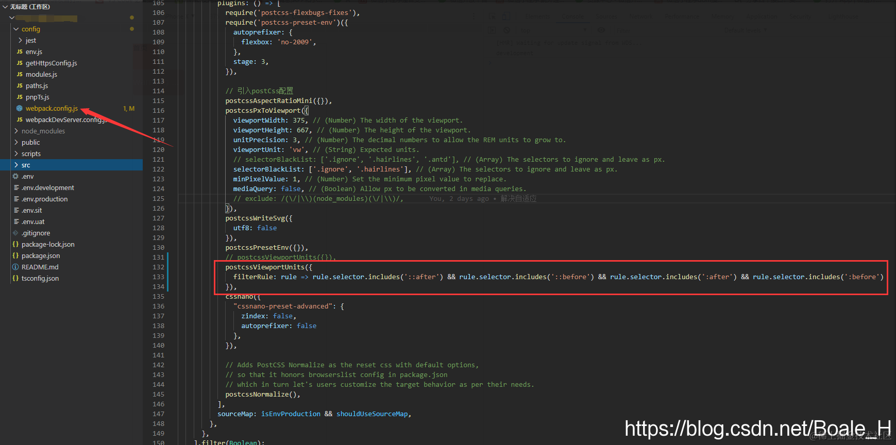This screenshot has width=896, height=445.
Task: Open webpackDevServer.config.js file
Action: [66, 119]
